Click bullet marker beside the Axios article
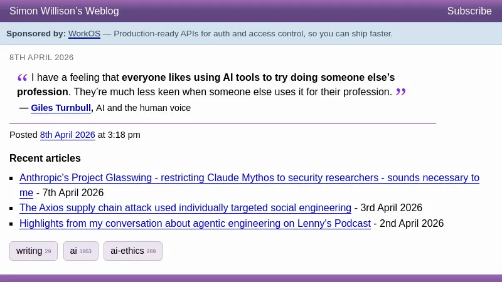This screenshot has height=282, width=502. click(12, 209)
